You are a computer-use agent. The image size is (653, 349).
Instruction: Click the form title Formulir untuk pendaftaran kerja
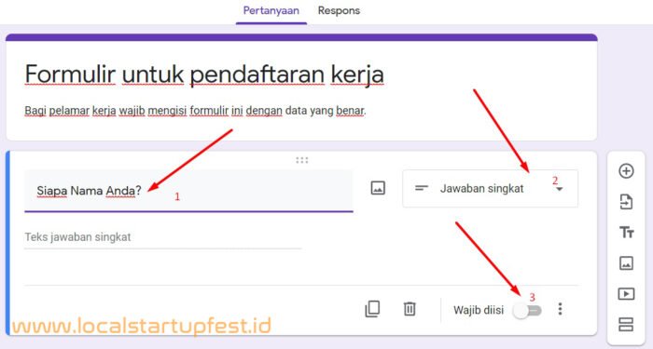pyautogui.click(x=204, y=74)
